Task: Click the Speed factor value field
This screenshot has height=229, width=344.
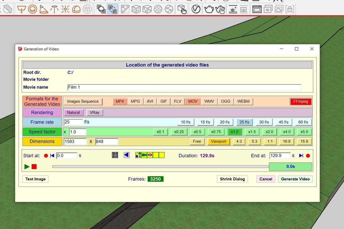Action: [x=78, y=132]
